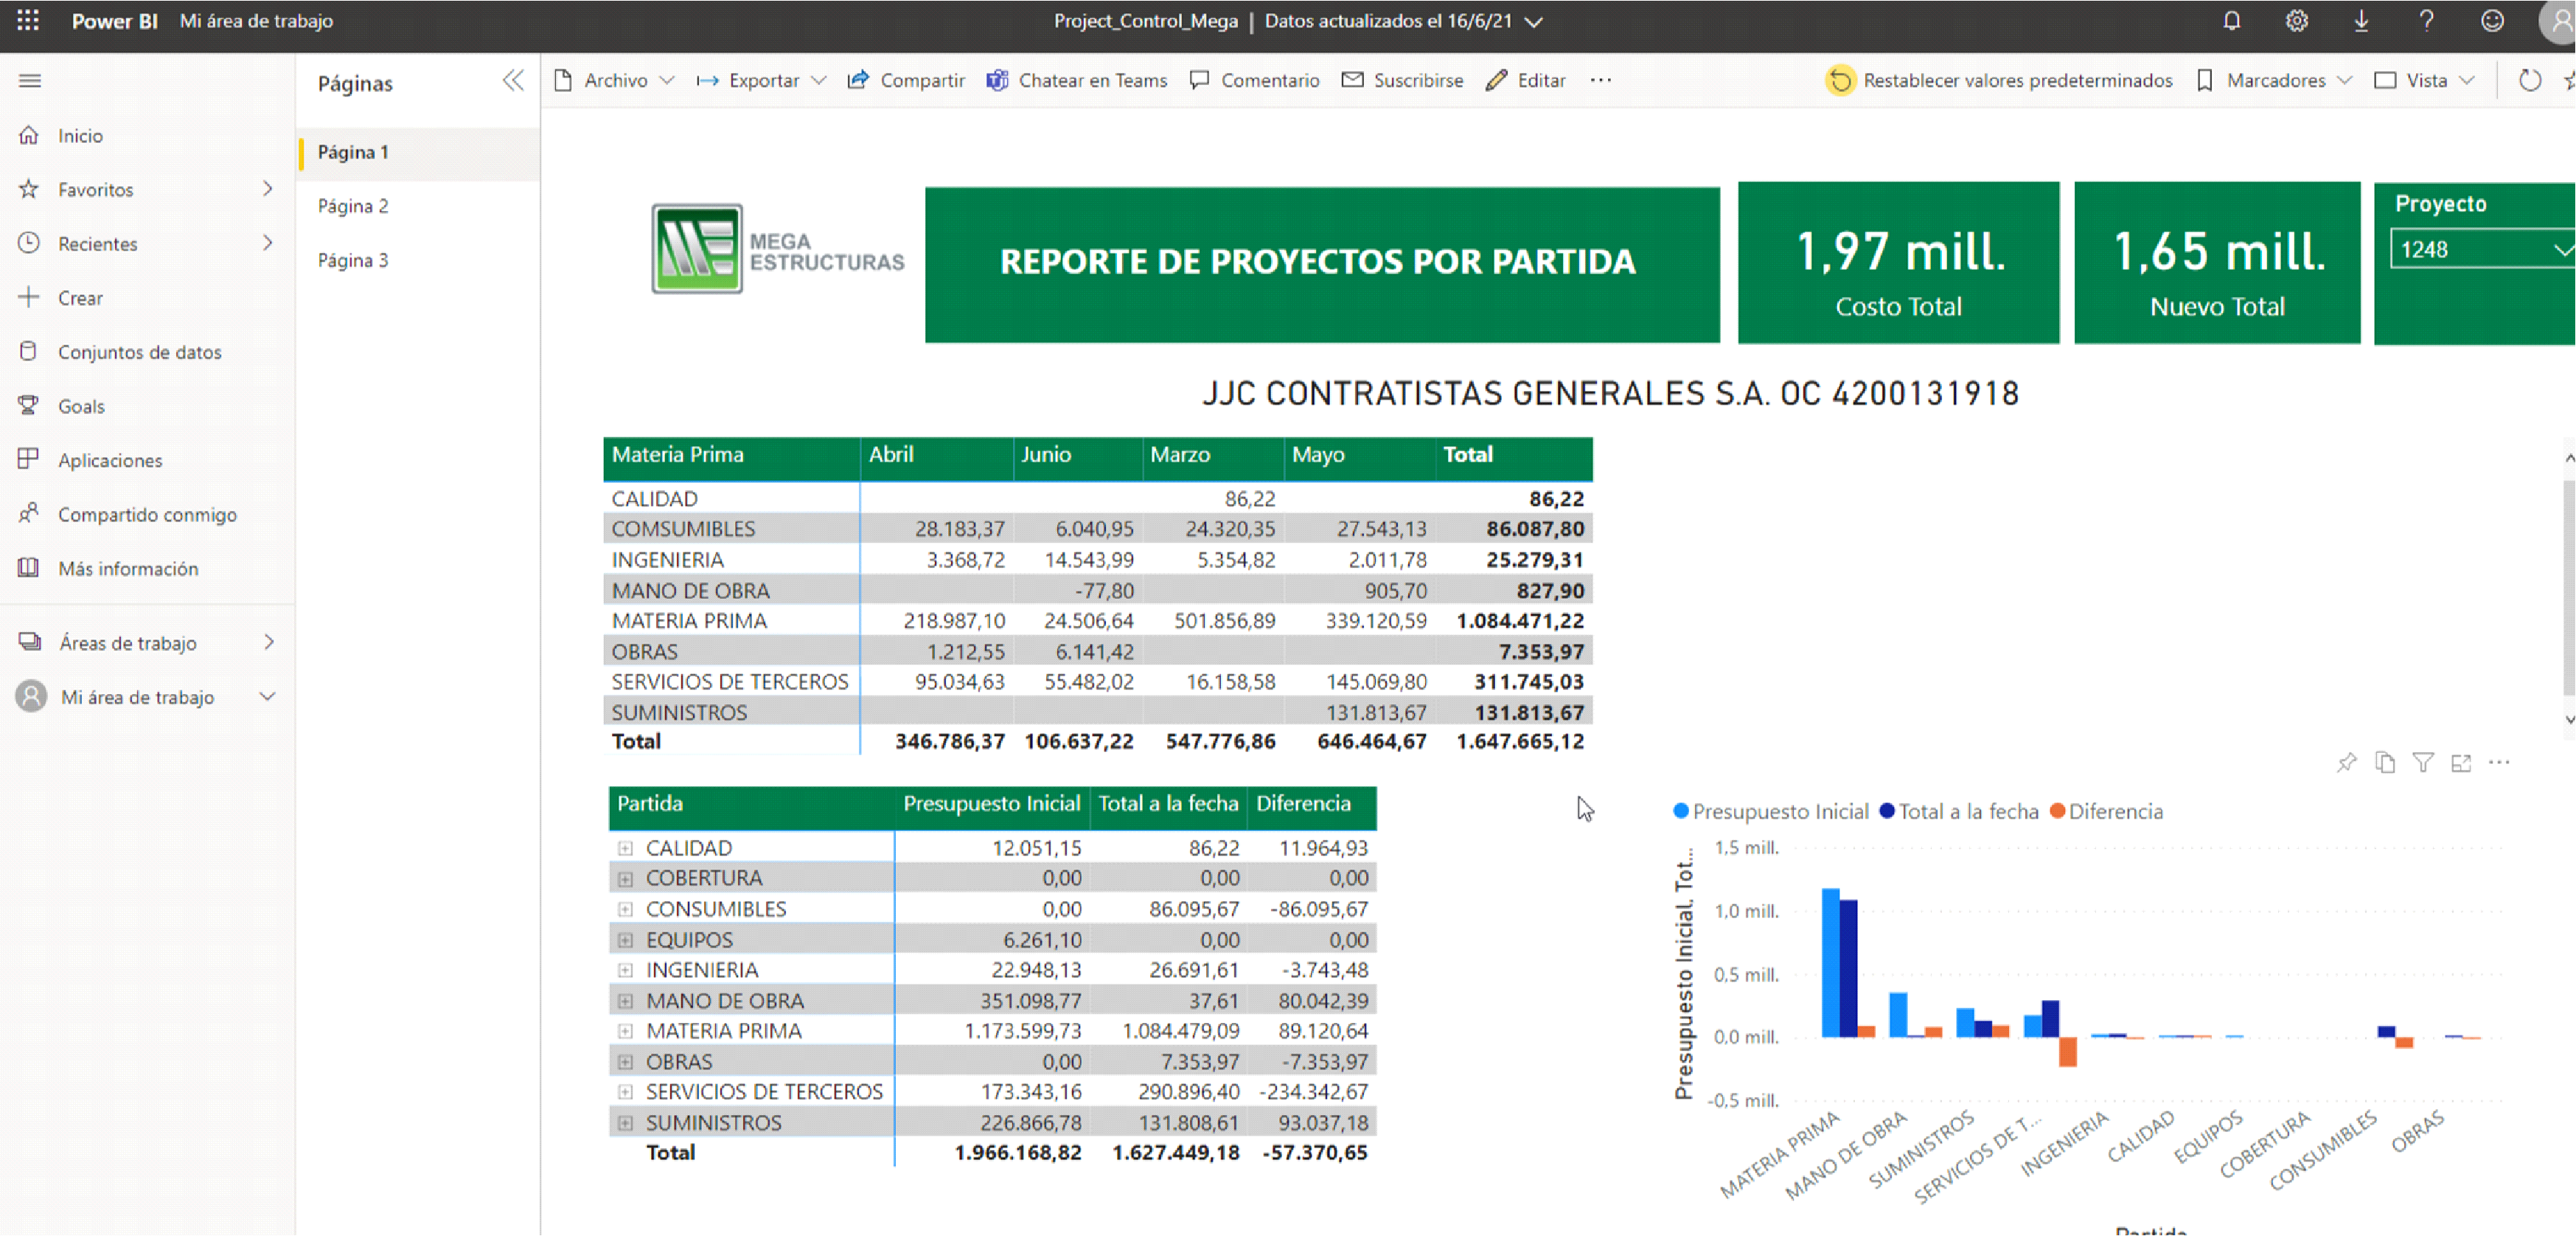Open the settings gear
Image resolution: width=2576 pixels, height=1236 pixels.
pos(2296,21)
